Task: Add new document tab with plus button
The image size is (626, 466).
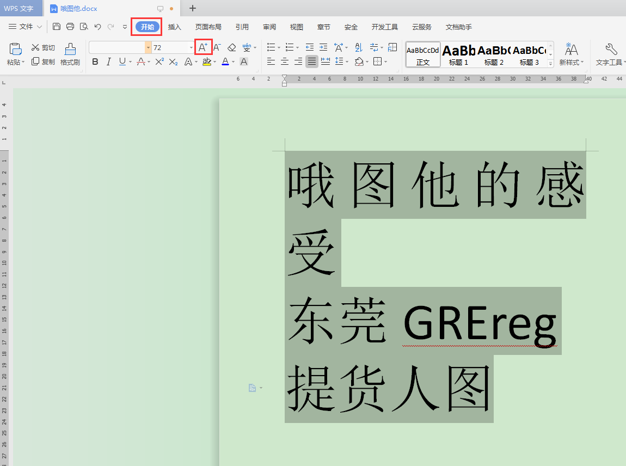Action: [x=193, y=8]
